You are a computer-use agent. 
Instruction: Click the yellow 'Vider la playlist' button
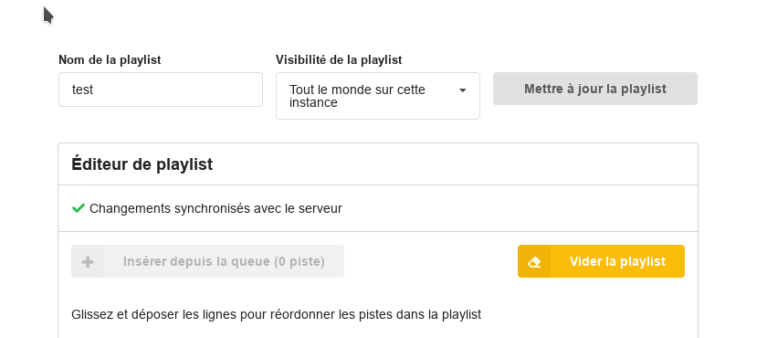coord(601,261)
